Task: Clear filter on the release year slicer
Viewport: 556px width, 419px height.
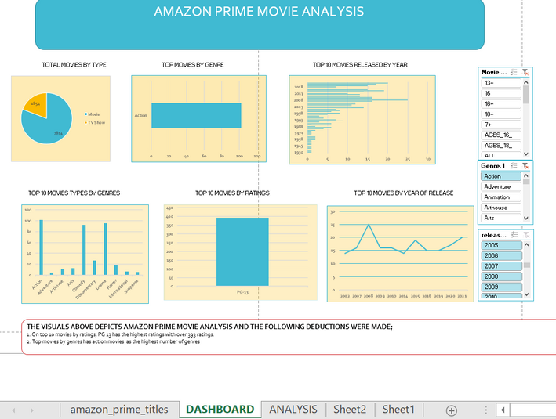Action: click(526, 235)
